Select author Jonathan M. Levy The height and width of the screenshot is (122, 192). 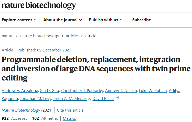[36, 99]
